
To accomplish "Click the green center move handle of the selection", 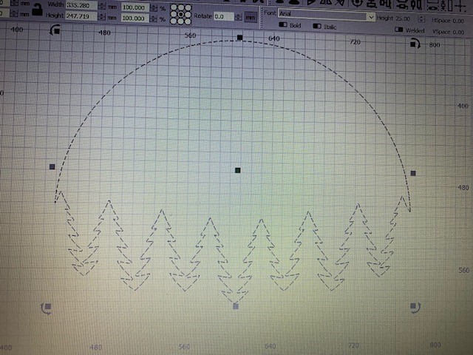I will click(x=238, y=171).
